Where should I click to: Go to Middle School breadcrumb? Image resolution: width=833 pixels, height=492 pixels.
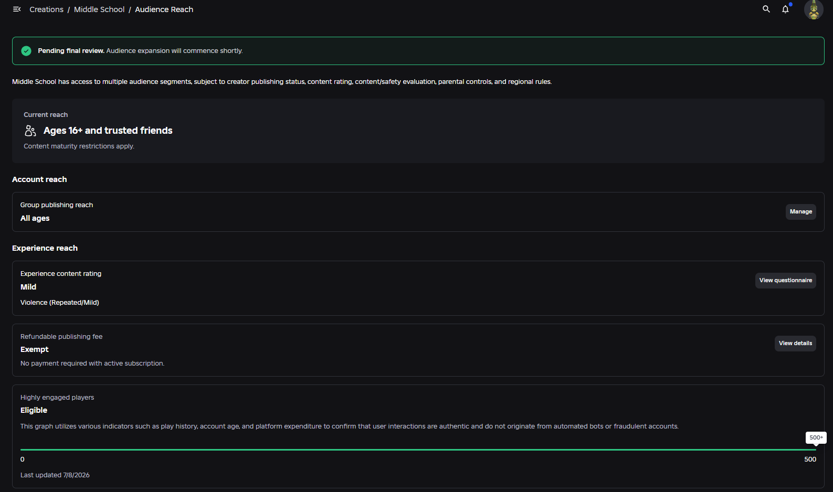[x=99, y=9]
